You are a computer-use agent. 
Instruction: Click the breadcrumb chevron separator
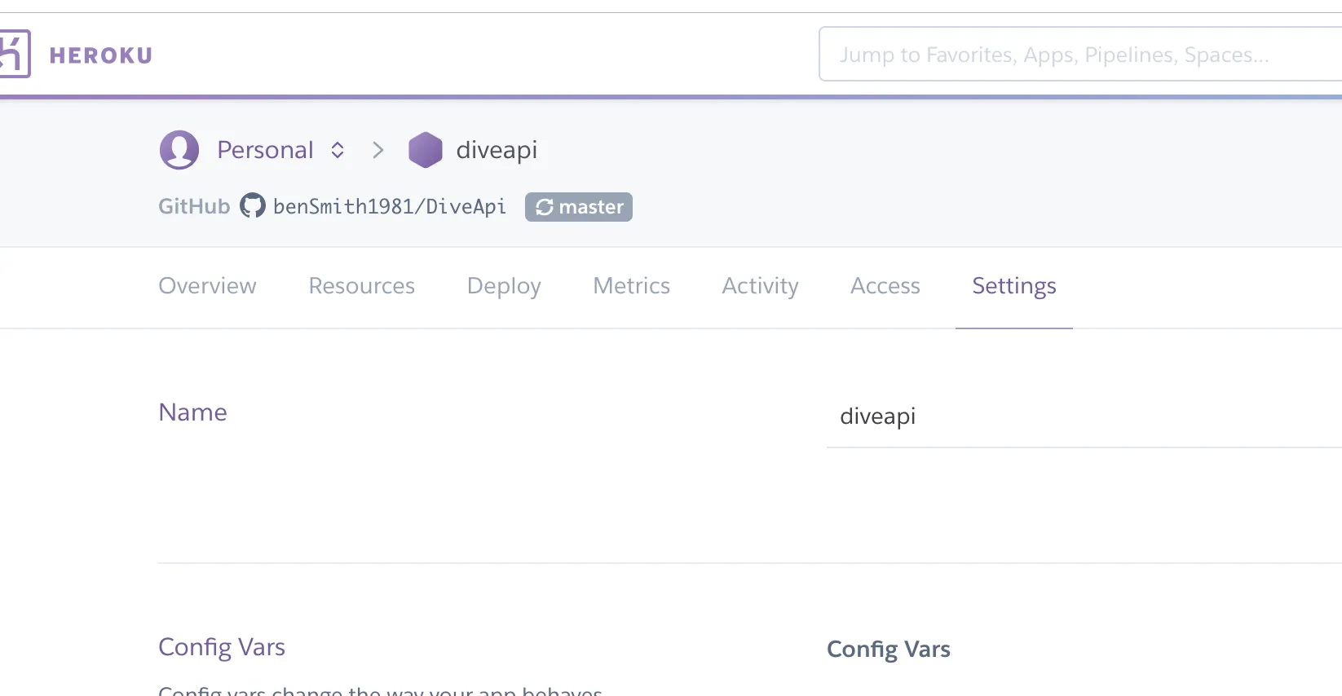(x=377, y=150)
